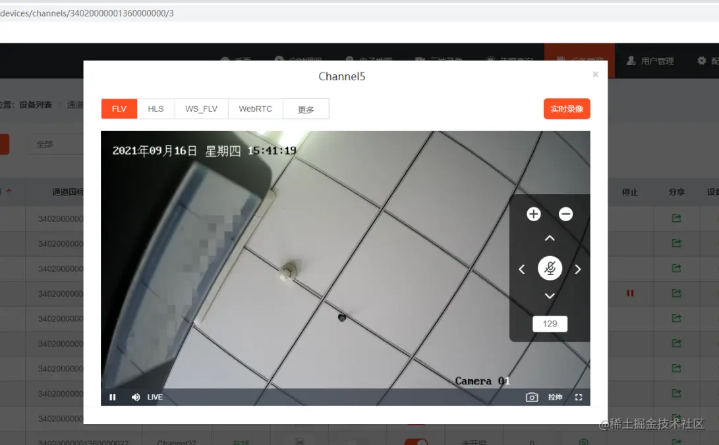The width and height of the screenshot is (719, 445).
Task: Click the browser address bar URL
Action: click(x=87, y=13)
